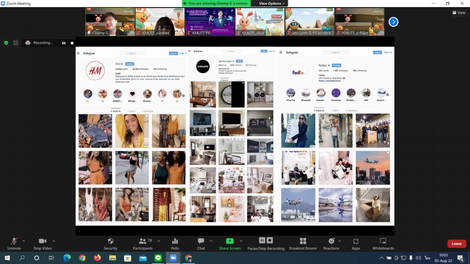Click the search field on H&M Instagram page
The width and height of the screenshot is (470, 264).
[132, 53]
